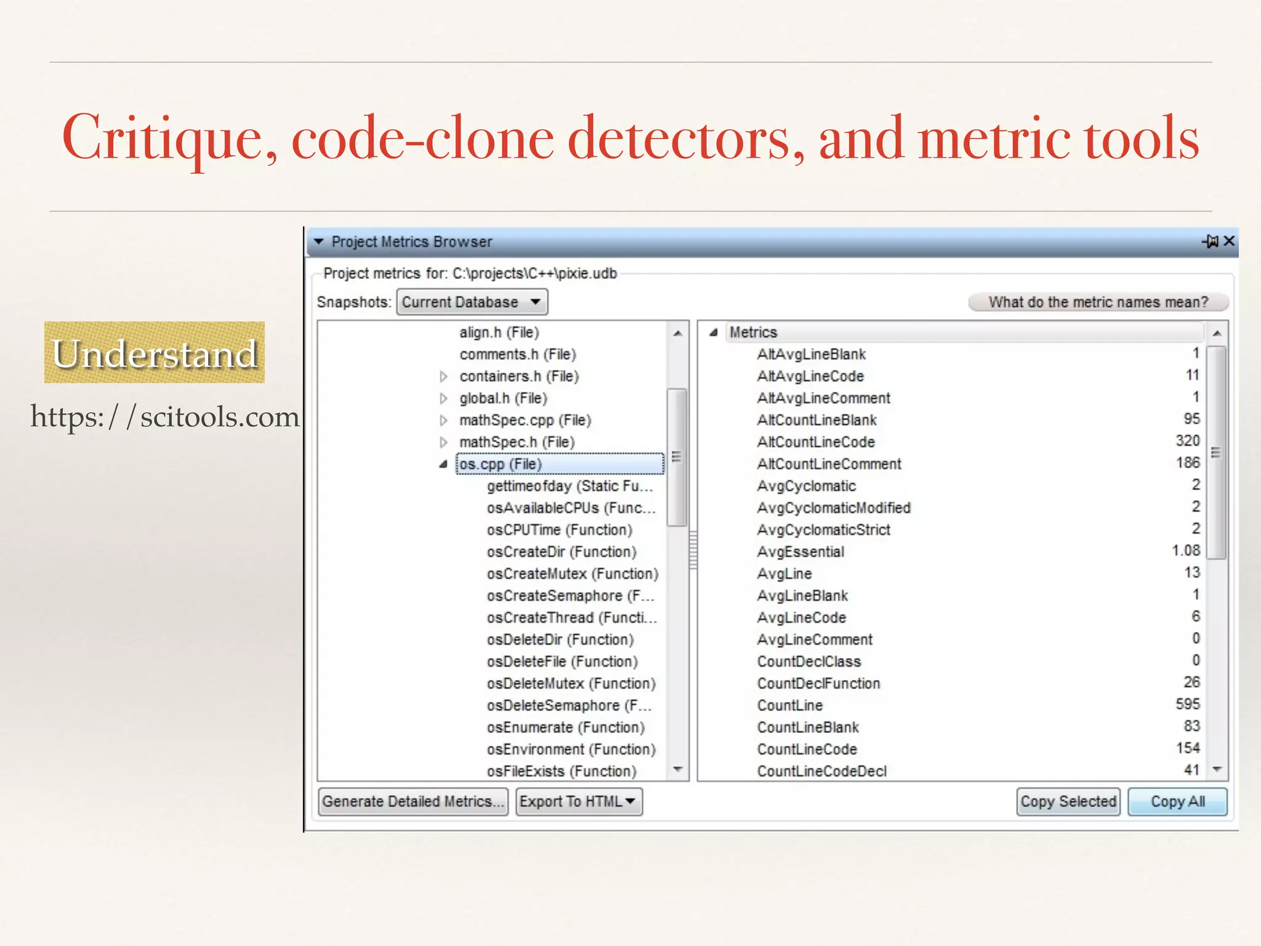The width and height of the screenshot is (1261, 946).
Task: Click scroll up arrow of file tree
Action: tap(678, 333)
